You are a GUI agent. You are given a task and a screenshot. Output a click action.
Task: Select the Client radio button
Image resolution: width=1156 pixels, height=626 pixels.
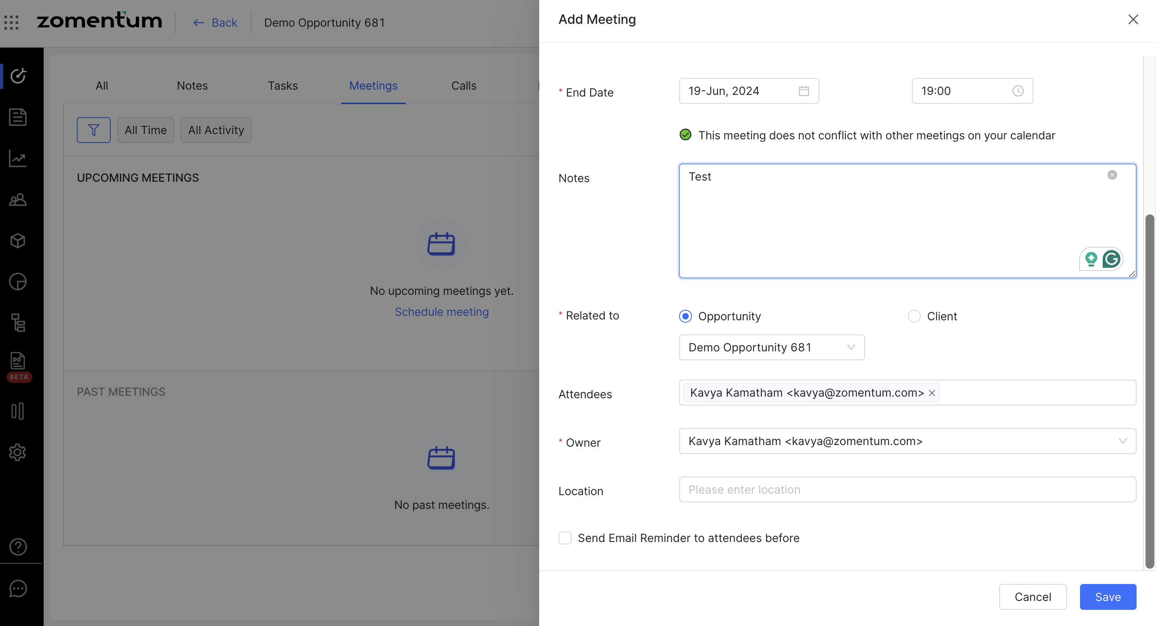[x=914, y=316]
